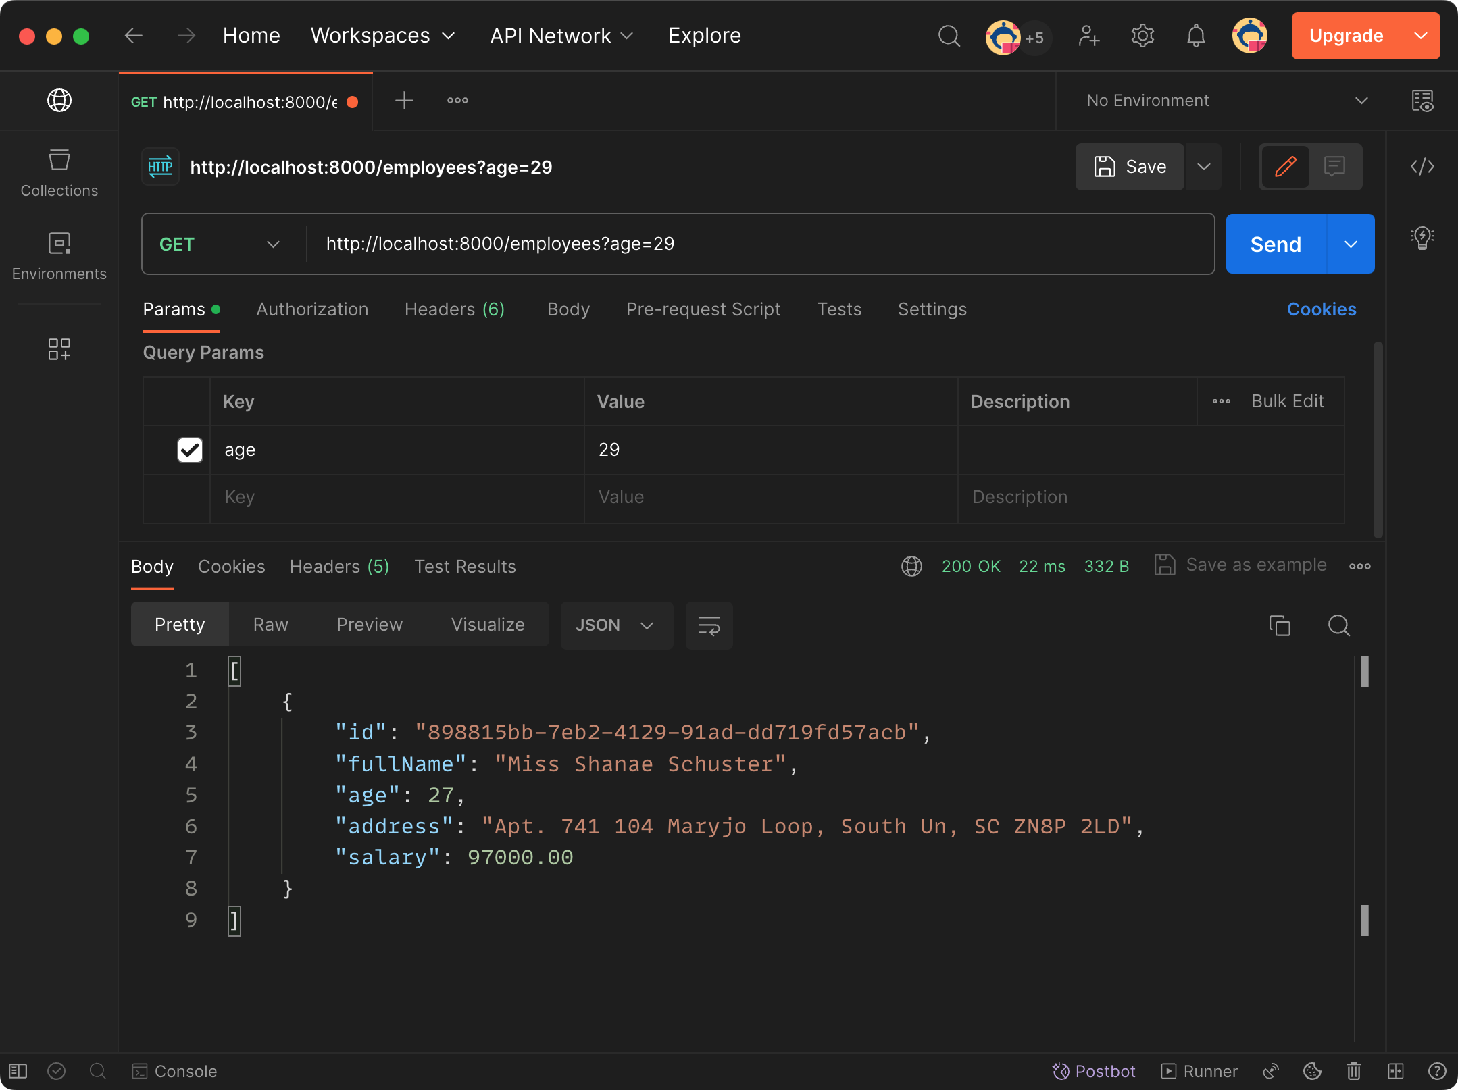This screenshot has width=1458, height=1090.
Task: Click the Send button
Action: click(1276, 244)
